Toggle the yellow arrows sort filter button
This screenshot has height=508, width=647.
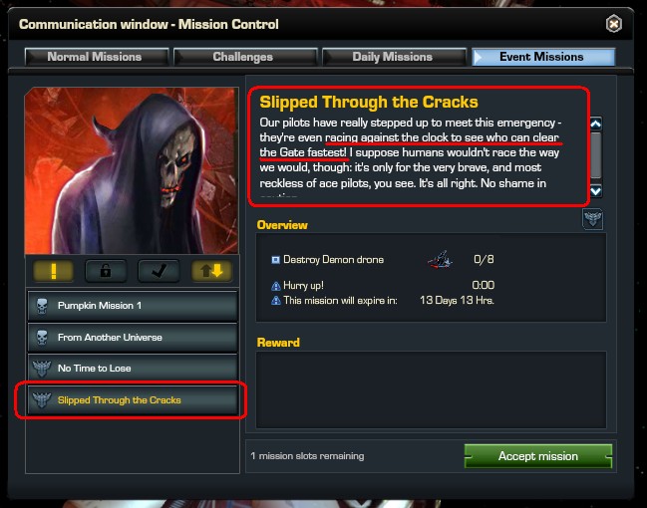tap(211, 271)
